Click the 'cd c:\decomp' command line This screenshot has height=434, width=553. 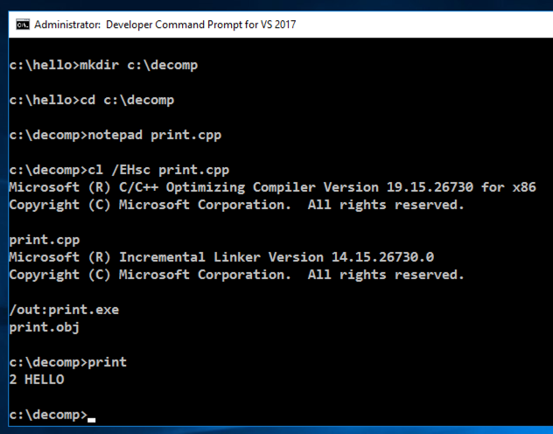(x=92, y=100)
